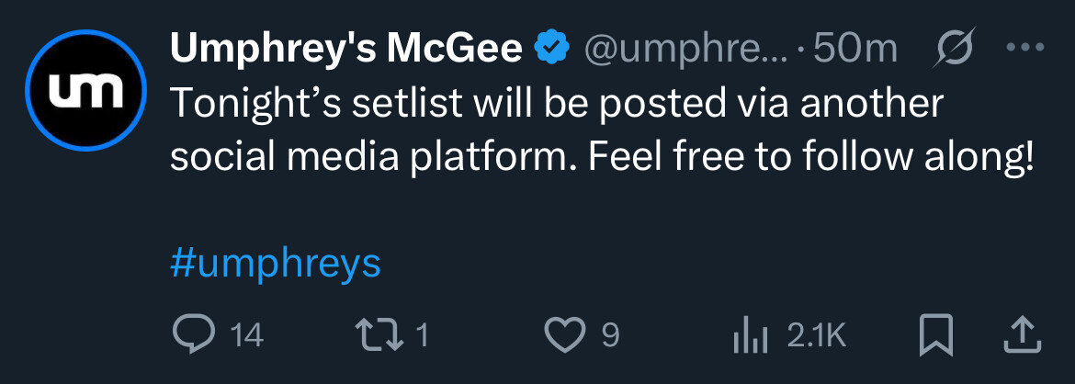Open the post via 50m timestamp
Viewport: 1075px width, 384px height.
coord(854,49)
